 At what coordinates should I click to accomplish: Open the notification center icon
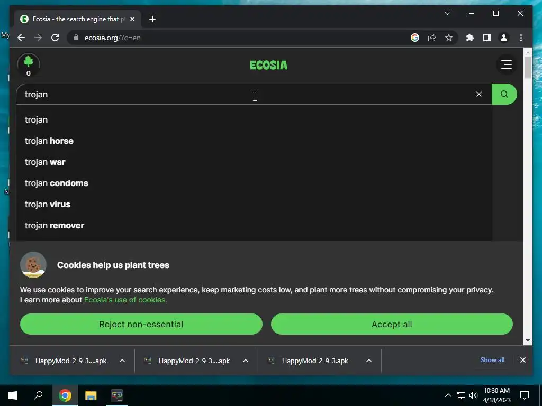525,395
